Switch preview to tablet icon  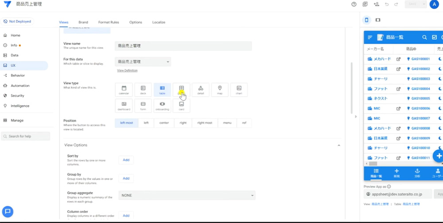(x=378, y=20)
